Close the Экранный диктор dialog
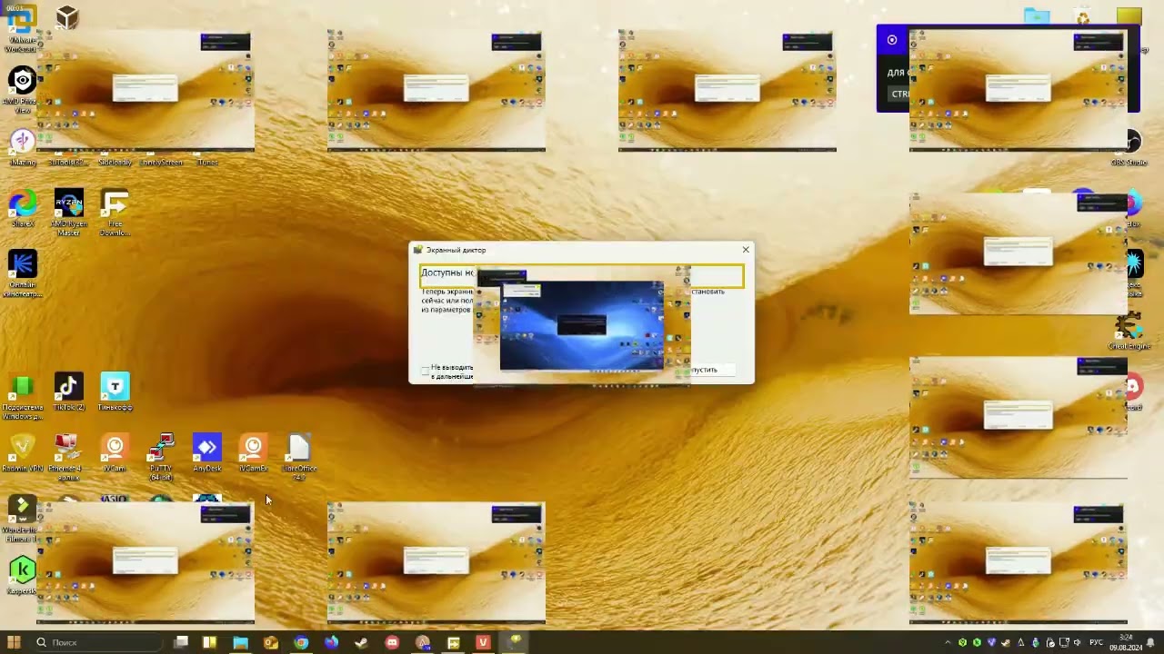The width and height of the screenshot is (1164, 654). (x=746, y=250)
